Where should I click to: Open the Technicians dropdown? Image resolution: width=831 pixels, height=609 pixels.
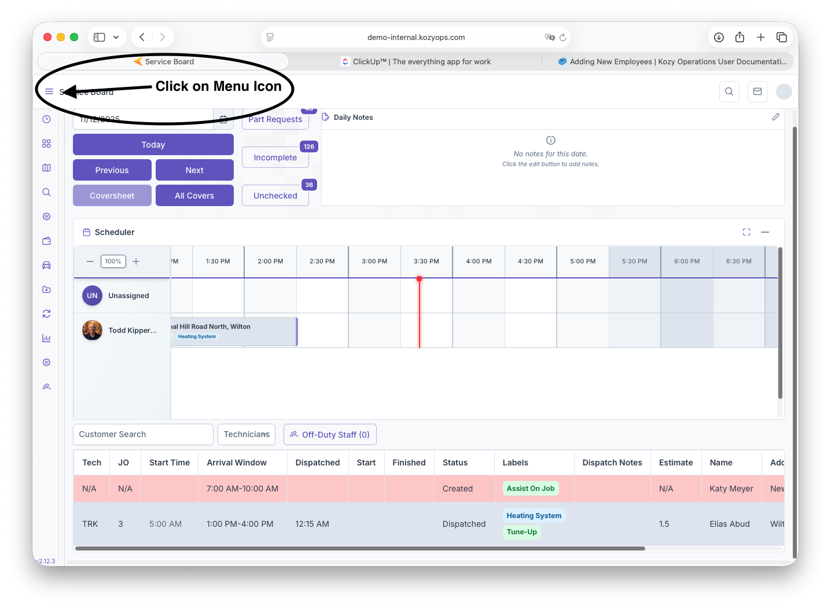(247, 434)
